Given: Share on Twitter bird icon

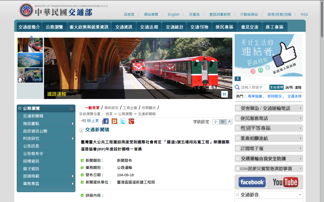Looking at the screenshot, I should pos(123,121).
